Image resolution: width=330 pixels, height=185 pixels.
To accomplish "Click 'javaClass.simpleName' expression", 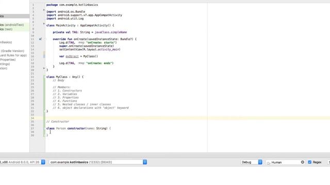I will tap(111, 32).
